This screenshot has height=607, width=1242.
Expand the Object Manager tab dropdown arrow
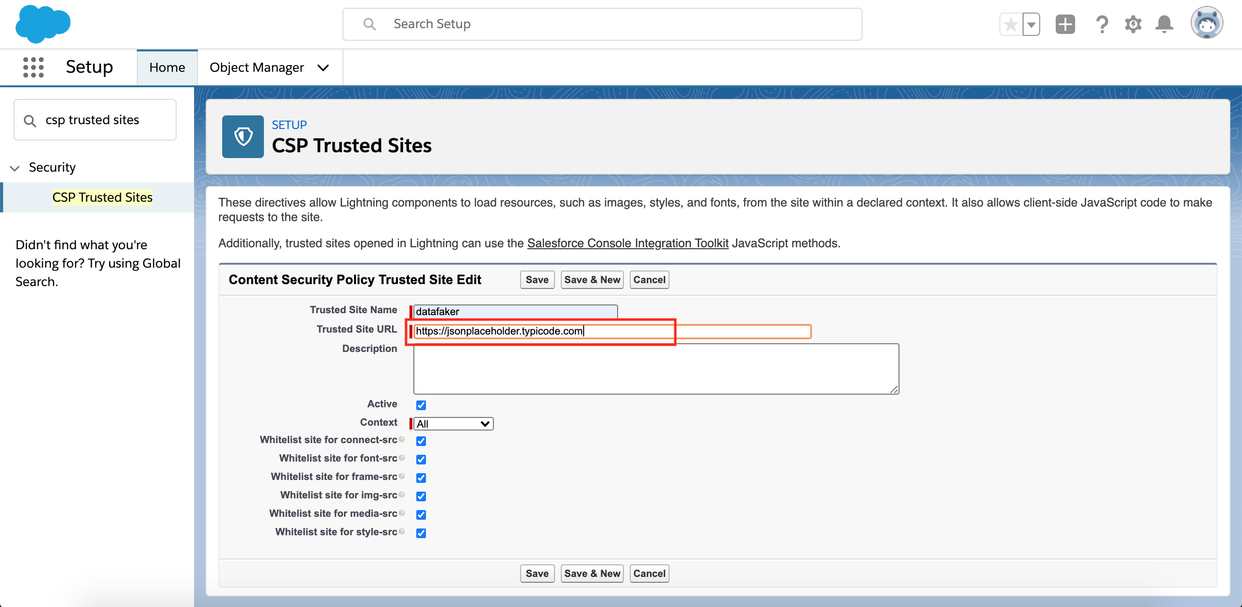[323, 68]
